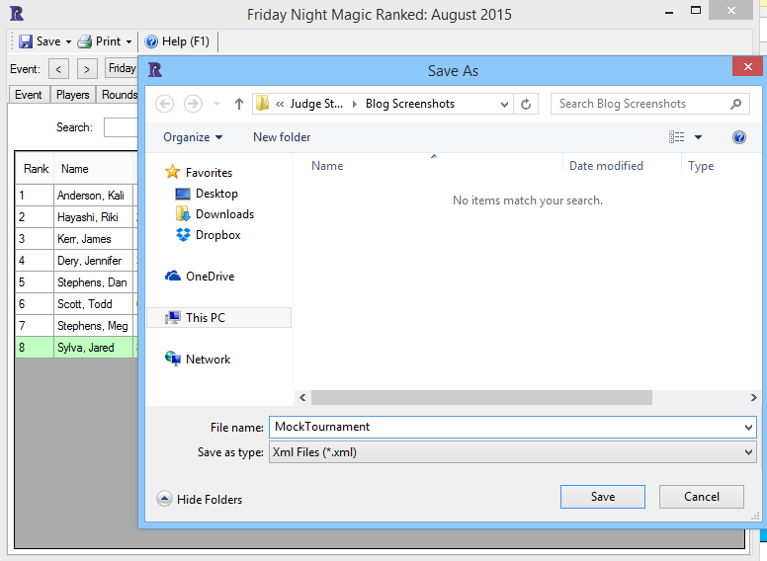The height and width of the screenshot is (561, 767).
Task: Cancel the Save As dialog
Action: [702, 497]
